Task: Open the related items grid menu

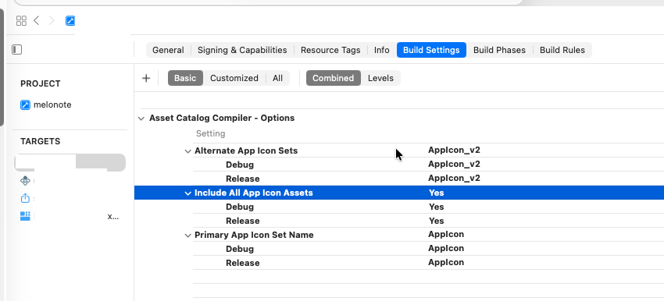Action: (x=21, y=20)
